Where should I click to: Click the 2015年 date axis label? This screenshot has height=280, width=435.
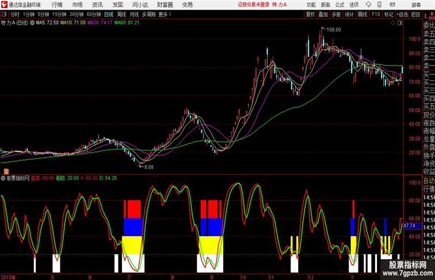click(8, 277)
